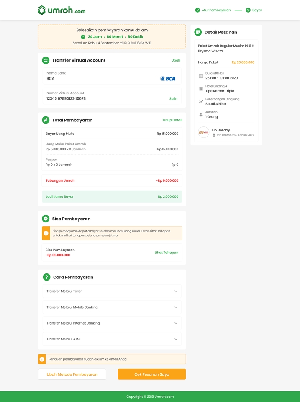300x402 pixels.
Task: Click the airplane icon by Penerbangan Langsung
Action: point(201,101)
